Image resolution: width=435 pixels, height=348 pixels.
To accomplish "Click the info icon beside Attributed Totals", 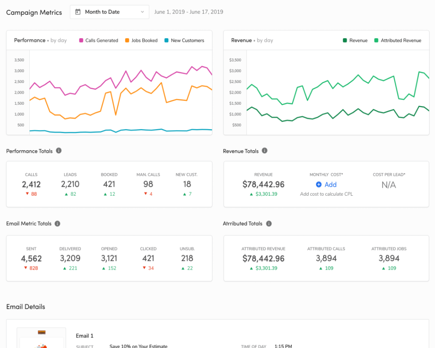I will point(269,224).
